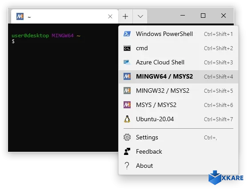Start Azure Cloud Shell

click(178, 63)
